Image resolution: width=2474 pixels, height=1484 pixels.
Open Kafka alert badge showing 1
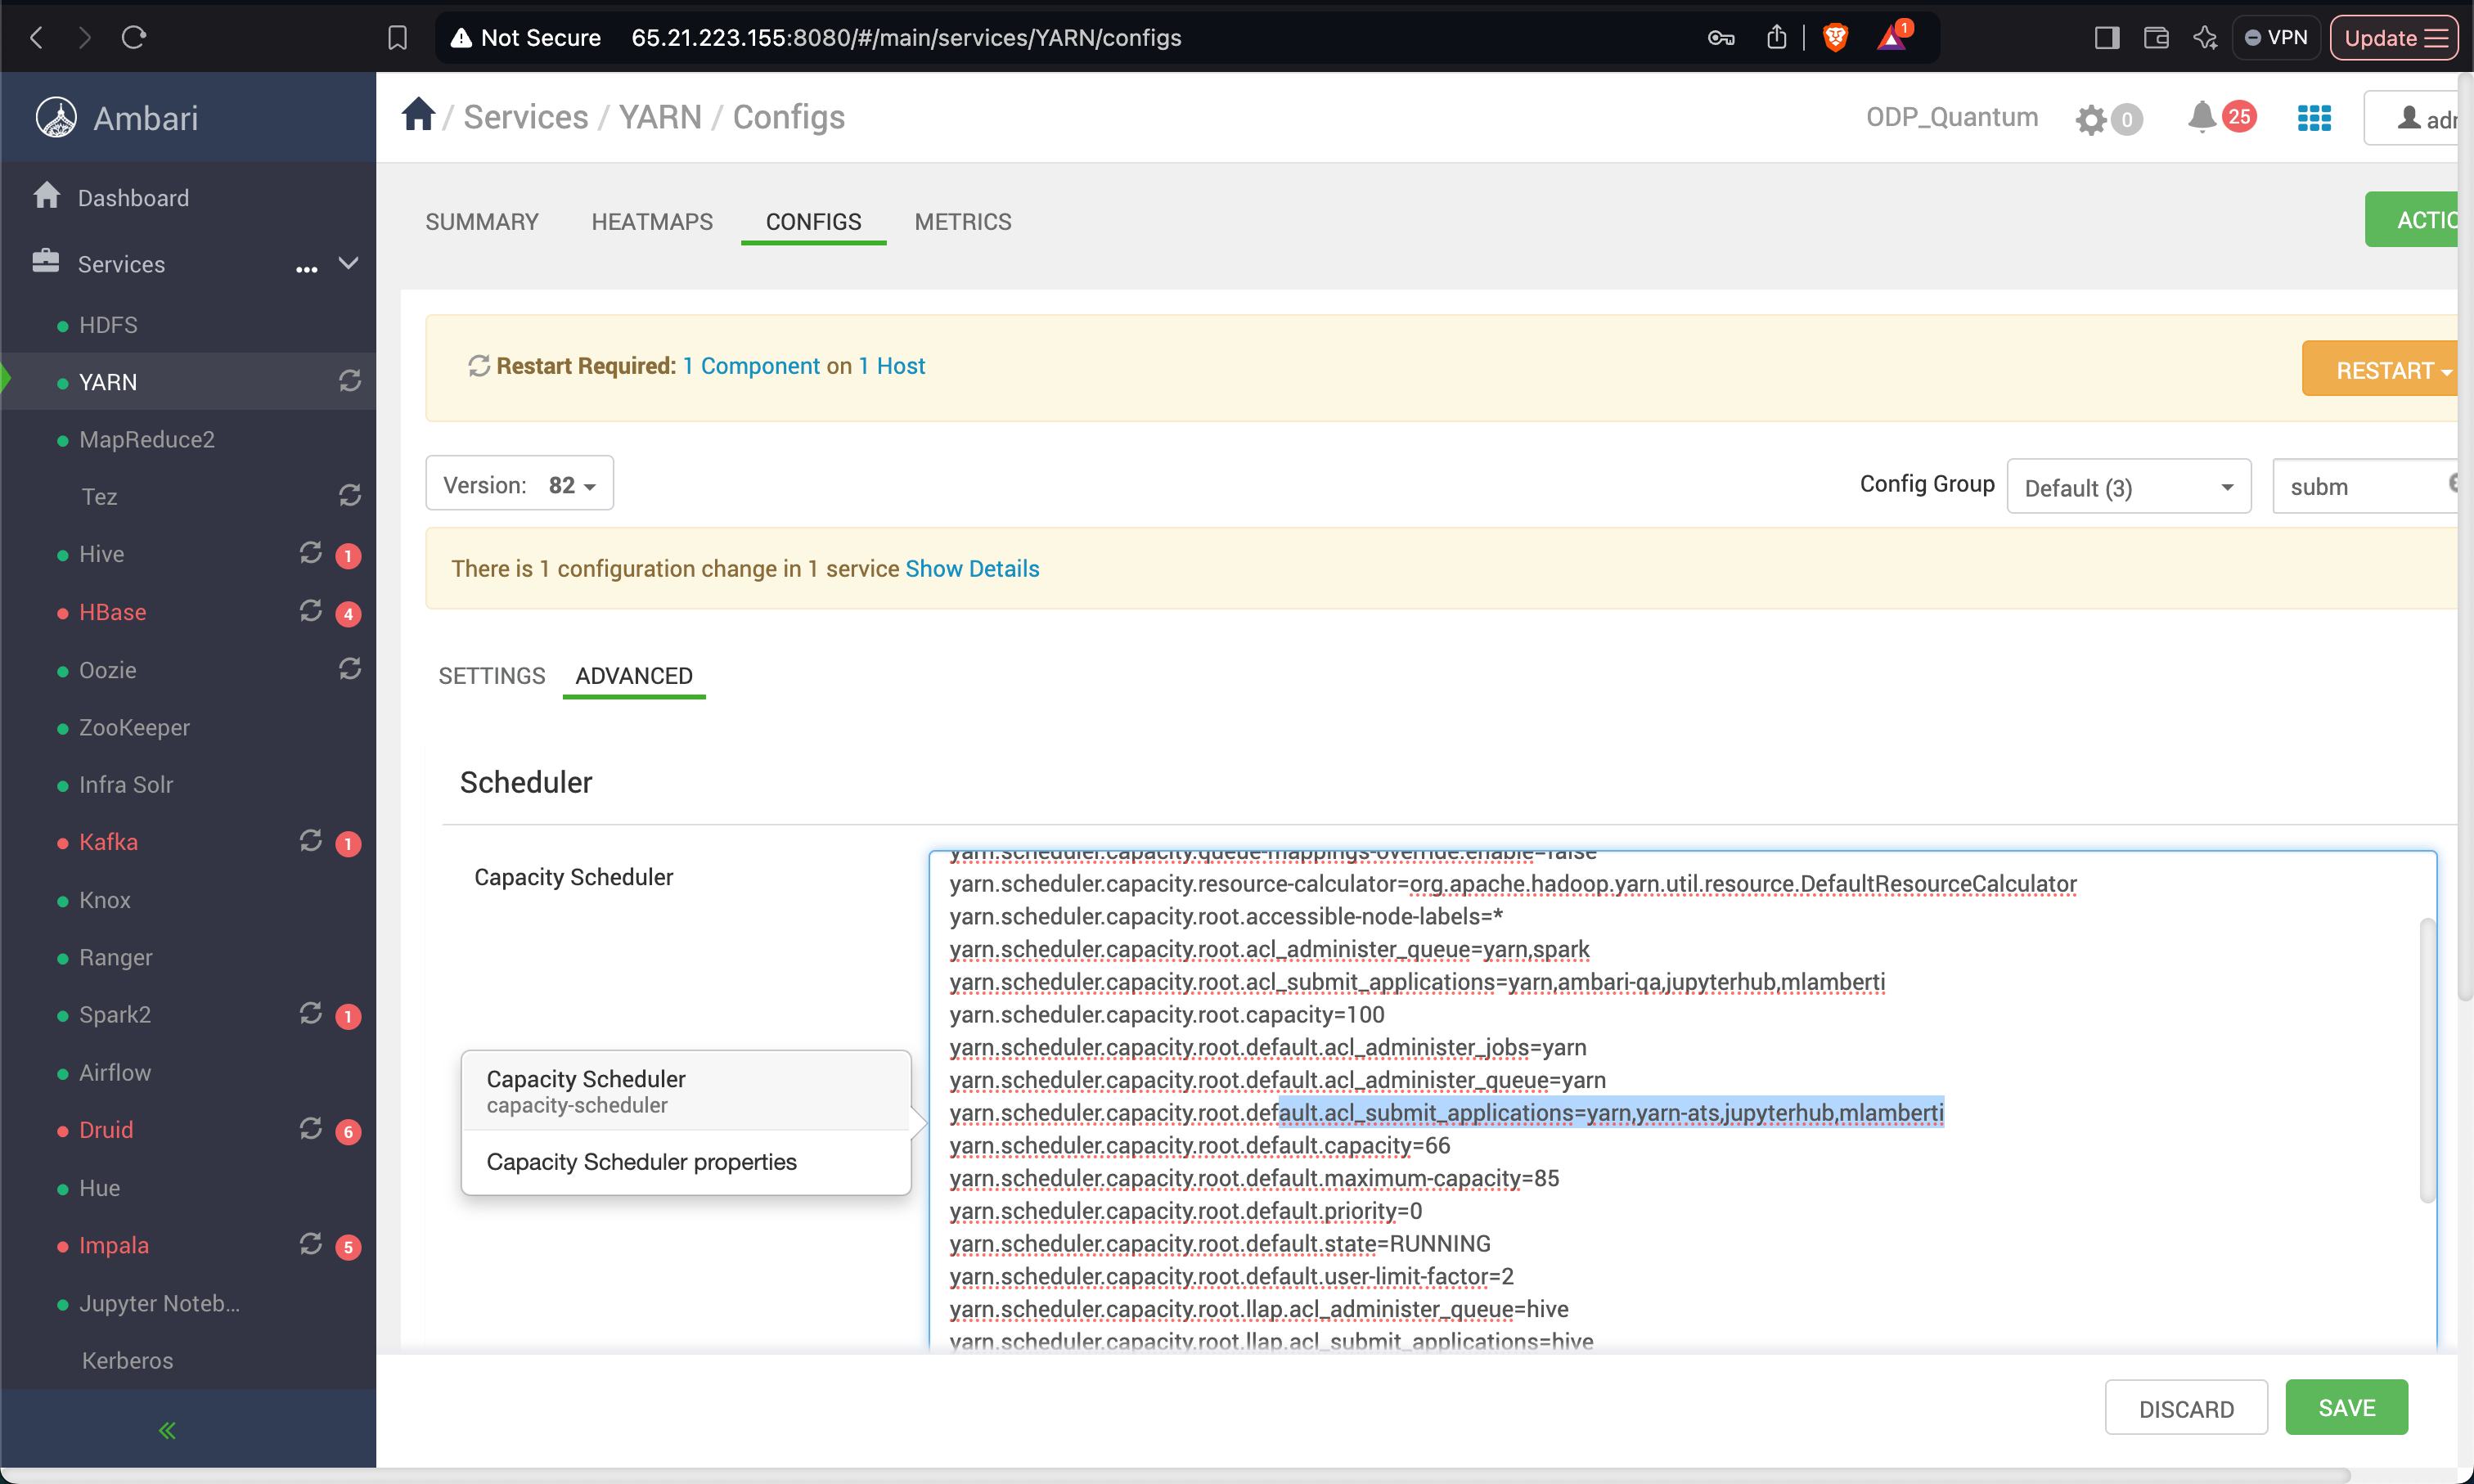348,844
